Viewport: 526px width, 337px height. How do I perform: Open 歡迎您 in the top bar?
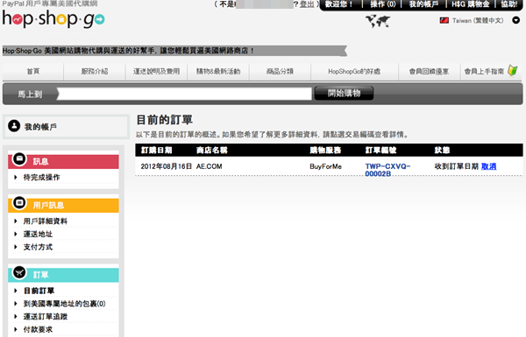[x=338, y=4]
